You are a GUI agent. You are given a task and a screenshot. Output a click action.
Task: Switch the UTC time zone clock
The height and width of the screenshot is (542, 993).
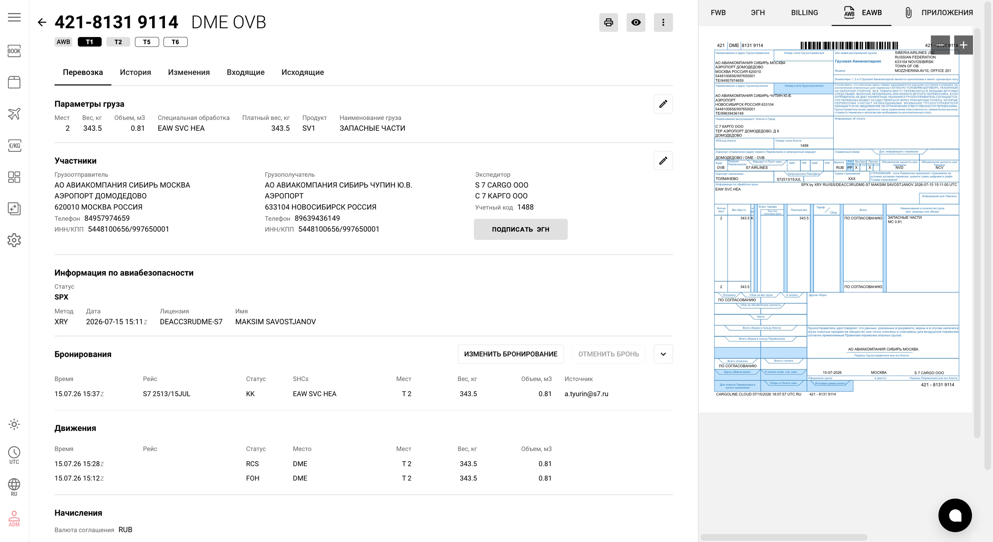tap(14, 455)
